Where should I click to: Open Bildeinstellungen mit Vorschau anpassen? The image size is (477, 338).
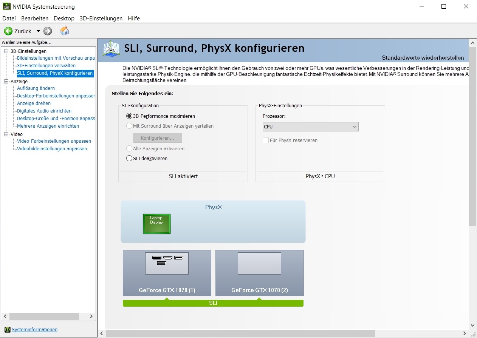pos(56,58)
